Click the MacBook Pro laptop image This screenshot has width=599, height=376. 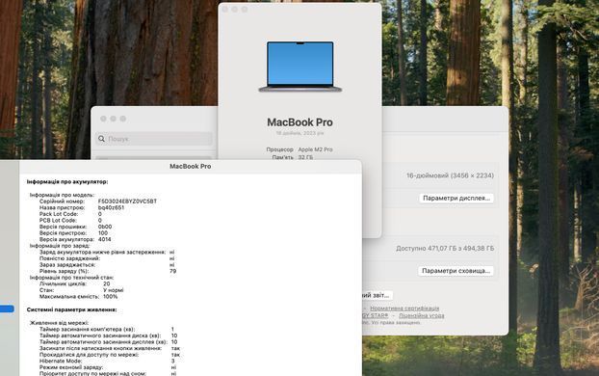pos(299,67)
